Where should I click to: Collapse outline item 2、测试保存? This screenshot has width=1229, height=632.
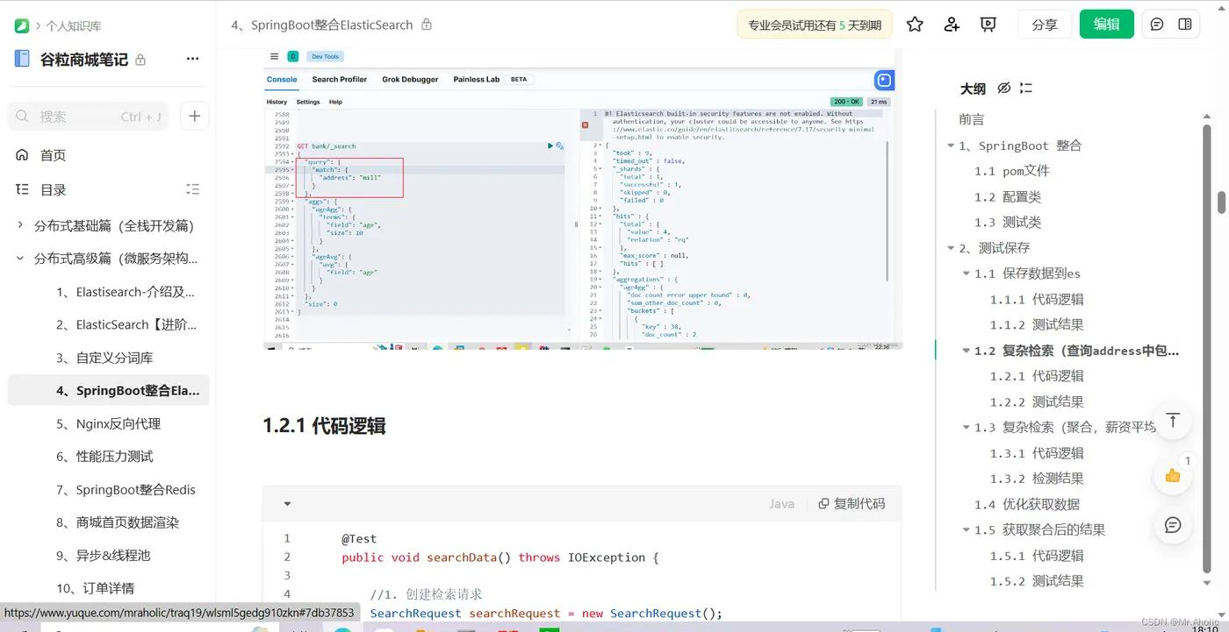(x=951, y=248)
